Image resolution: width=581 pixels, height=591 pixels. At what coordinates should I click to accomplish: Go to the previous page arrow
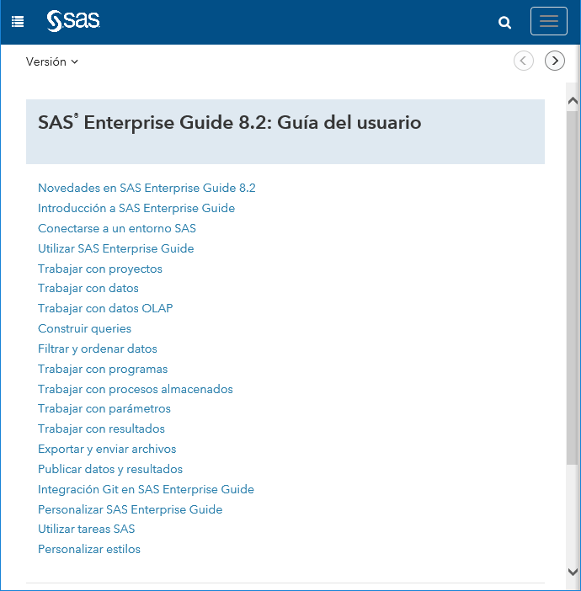coord(524,61)
